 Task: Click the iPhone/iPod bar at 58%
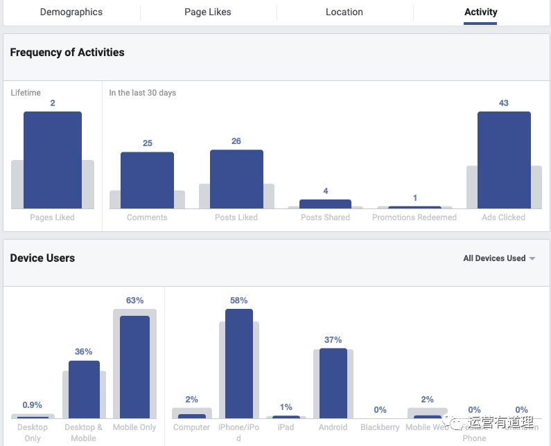coord(239,364)
